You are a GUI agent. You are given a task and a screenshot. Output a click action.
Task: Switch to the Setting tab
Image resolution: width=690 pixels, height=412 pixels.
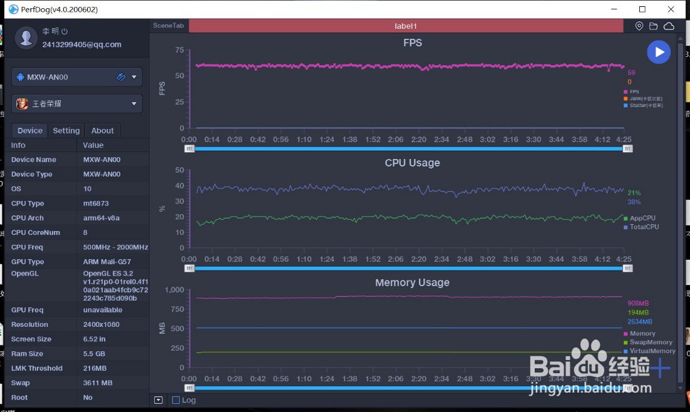point(66,130)
